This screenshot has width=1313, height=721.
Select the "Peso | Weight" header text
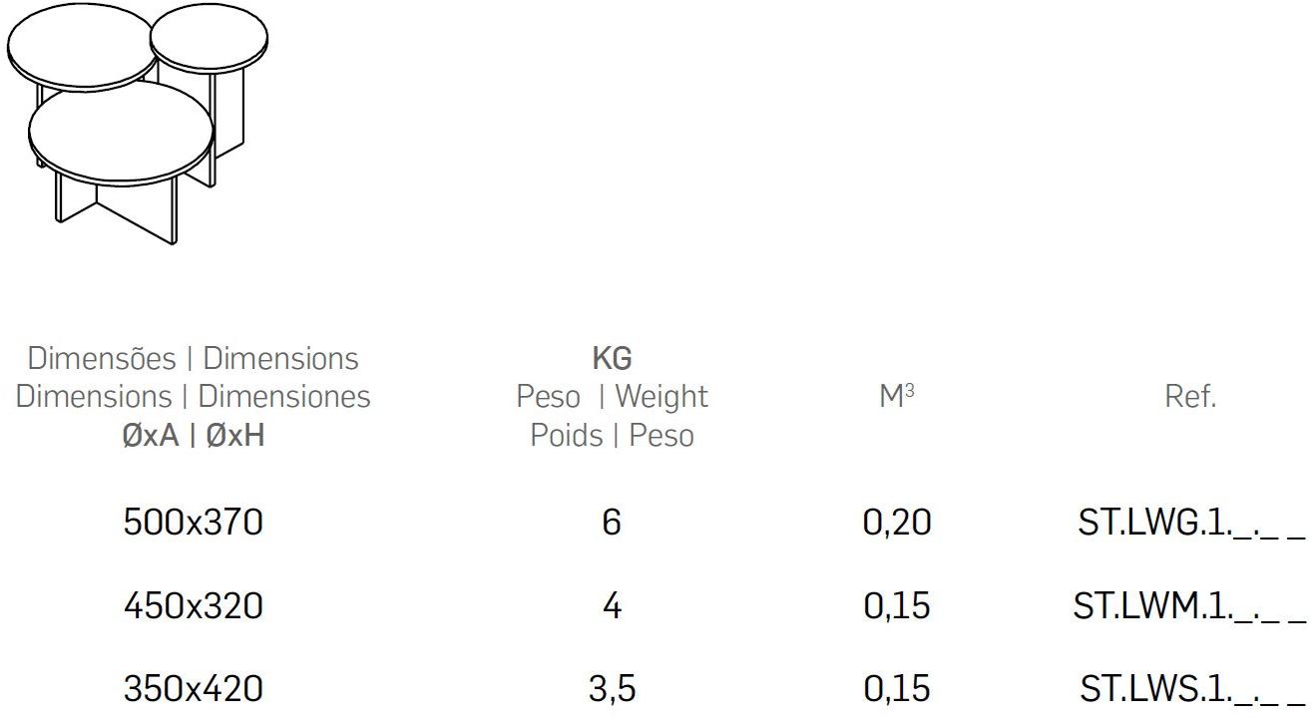pyautogui.click(x=612, y=397)
